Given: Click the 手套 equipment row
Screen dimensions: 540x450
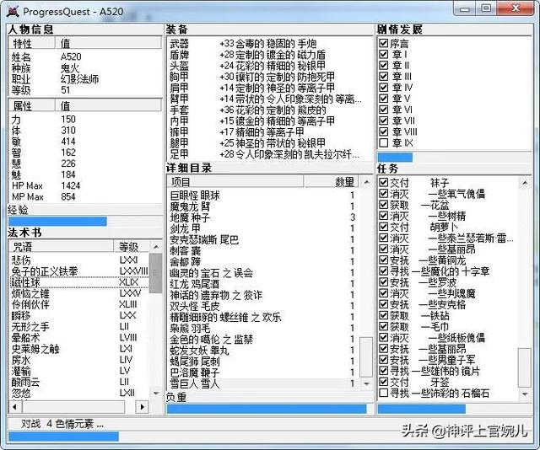Looking at the screenshot, I should (x=270, y=110).
